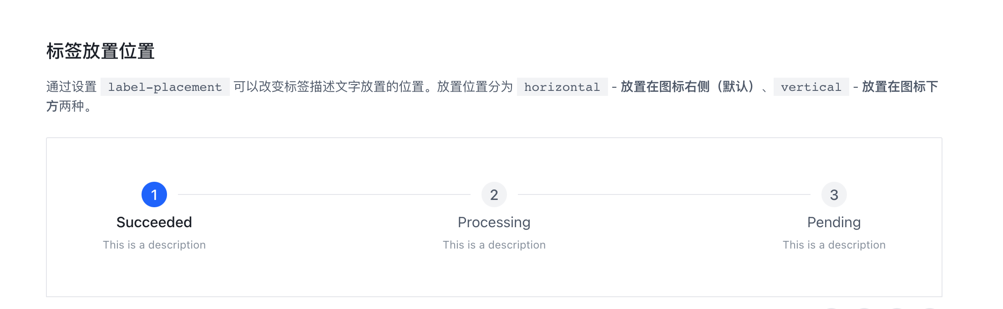This screenshot has height=309, width=1003.
Task: Select the step circle numbered 3
Action: [x=834, y=194]
